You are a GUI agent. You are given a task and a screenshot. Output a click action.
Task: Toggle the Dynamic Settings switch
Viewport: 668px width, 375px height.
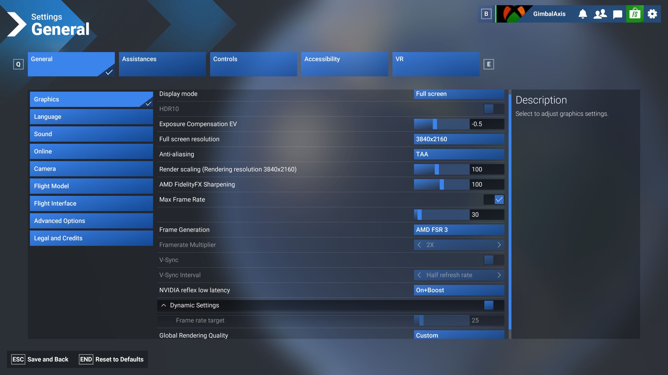point(494,305)
